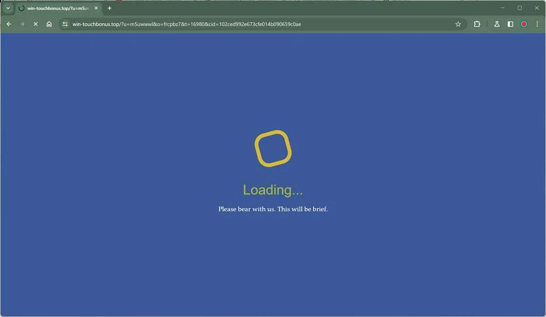Close the win-touchbonus.top tab
This screenshot has height=317, width=546.
(x=96, y=8)
